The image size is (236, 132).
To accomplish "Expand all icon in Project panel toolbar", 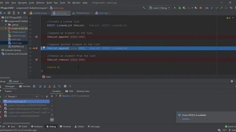I will point(14,13).
